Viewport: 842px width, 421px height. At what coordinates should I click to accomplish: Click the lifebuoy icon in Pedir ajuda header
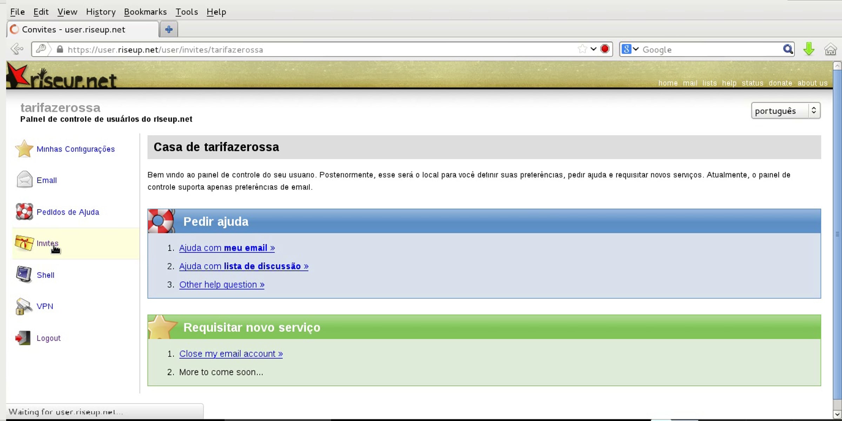point(161,221)
